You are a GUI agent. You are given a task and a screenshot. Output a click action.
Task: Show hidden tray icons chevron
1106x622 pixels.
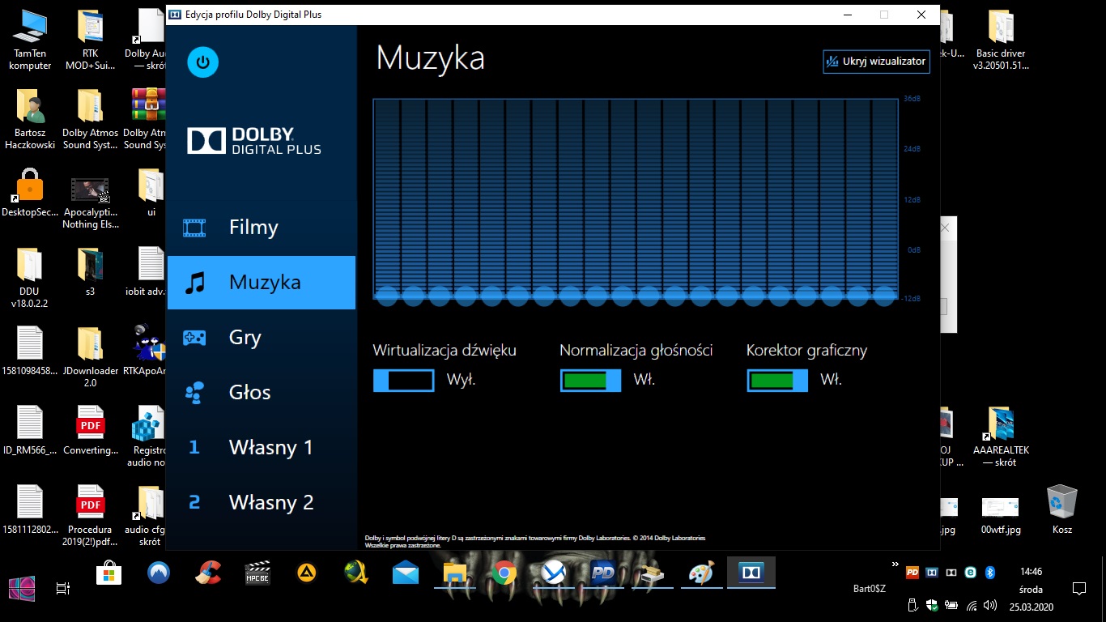895,564
